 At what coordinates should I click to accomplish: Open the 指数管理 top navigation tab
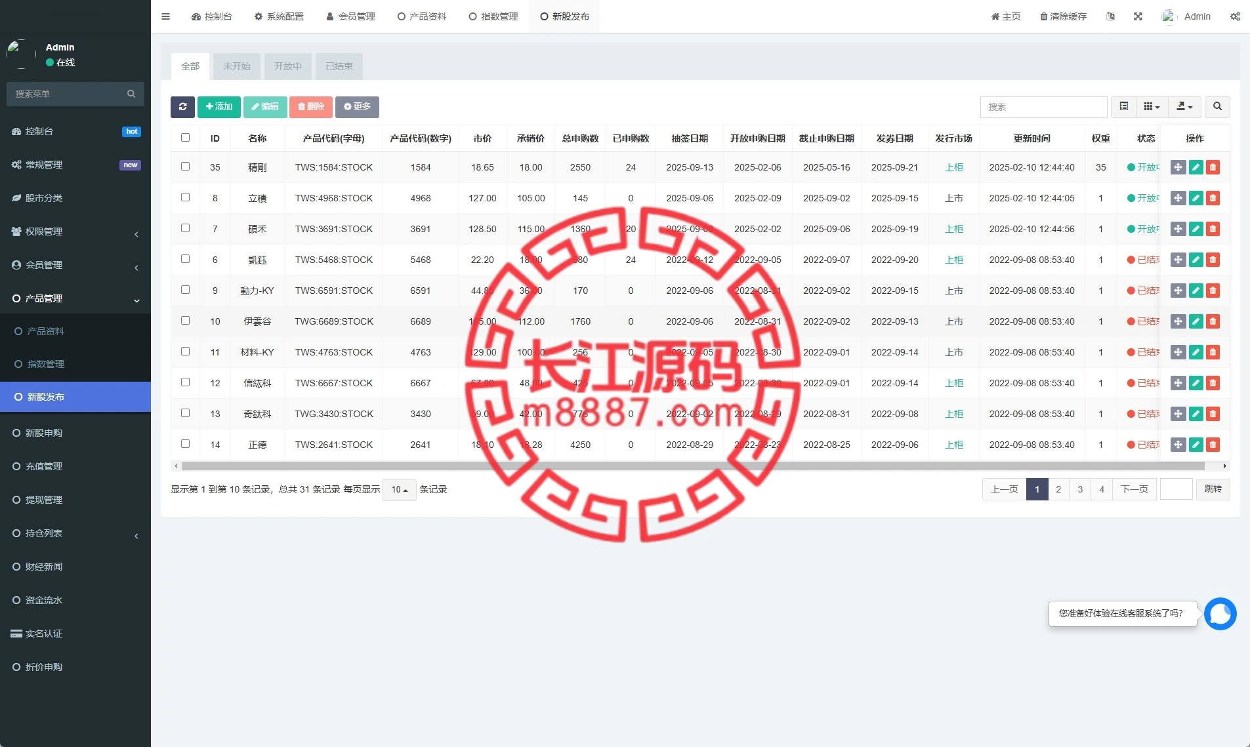tap(493, 16)
